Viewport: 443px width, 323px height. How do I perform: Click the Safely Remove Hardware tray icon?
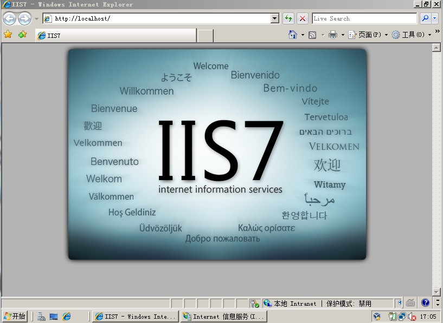(392, 317)
